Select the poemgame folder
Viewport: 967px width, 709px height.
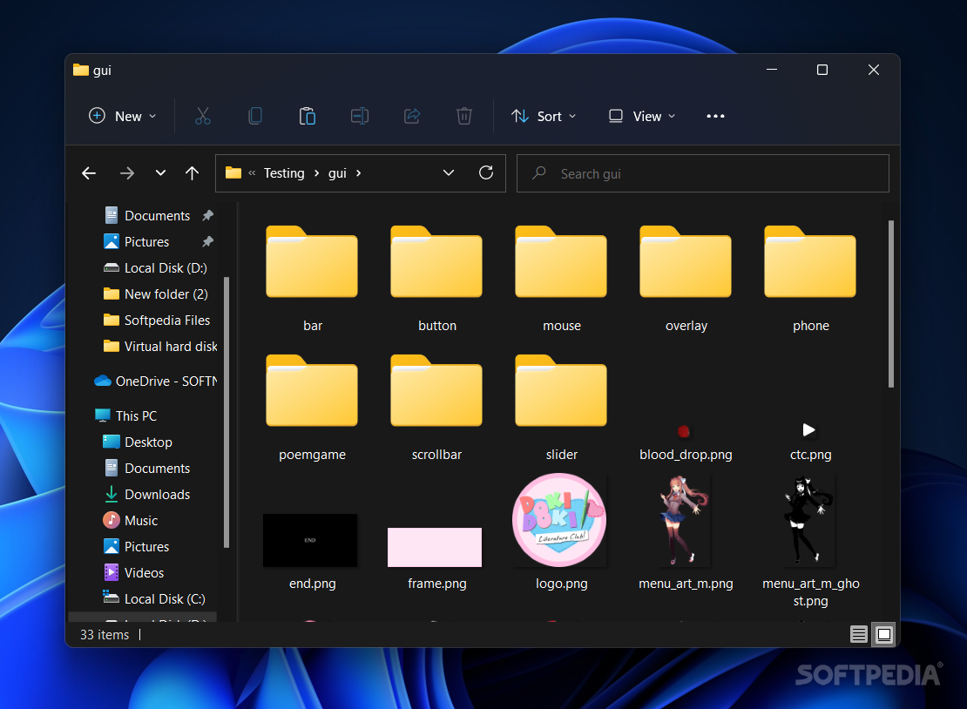(x=312, y=409)
